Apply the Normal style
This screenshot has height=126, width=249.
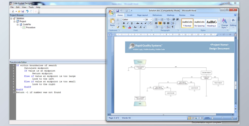pyautogui.click(x=187, y=23)
